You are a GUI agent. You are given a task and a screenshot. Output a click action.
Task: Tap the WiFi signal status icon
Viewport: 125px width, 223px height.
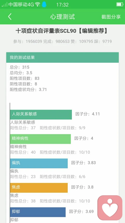[x=37, y=4]
